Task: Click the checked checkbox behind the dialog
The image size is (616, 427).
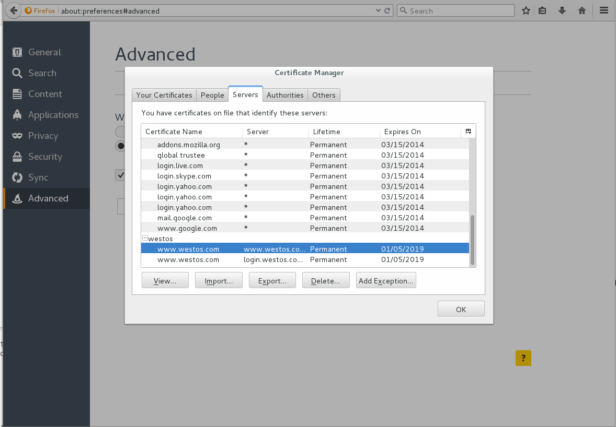Action: [120, 175]
